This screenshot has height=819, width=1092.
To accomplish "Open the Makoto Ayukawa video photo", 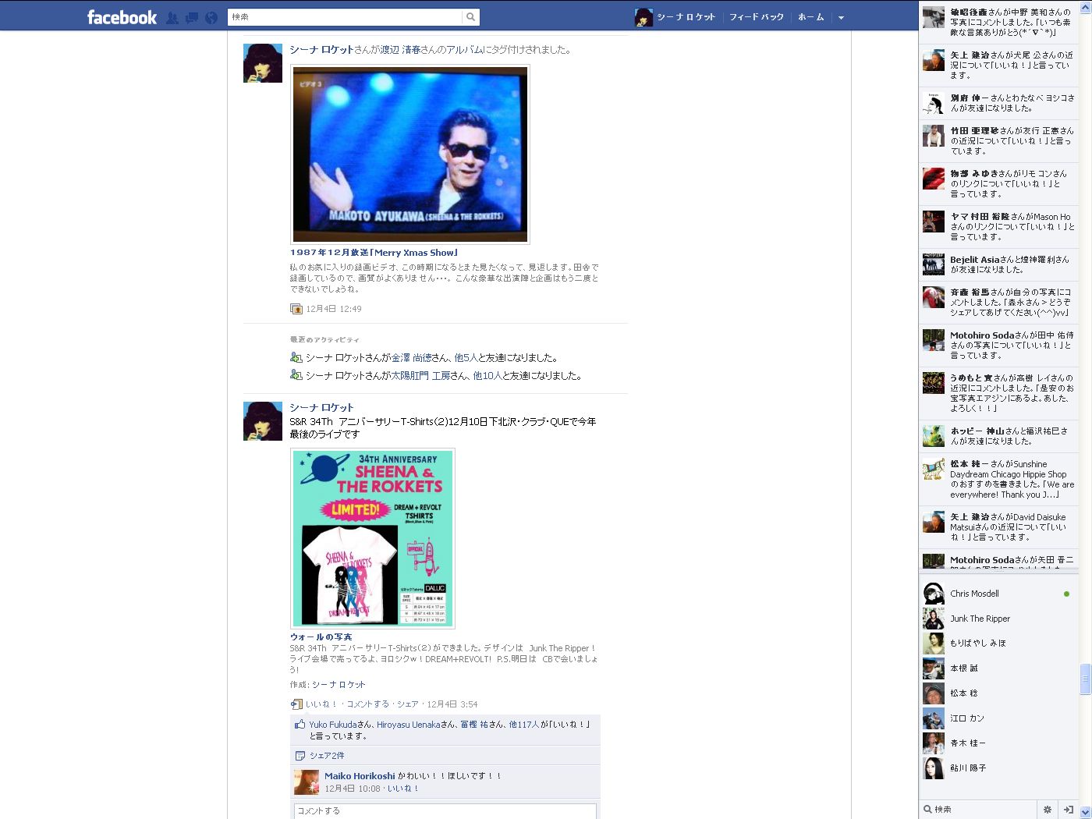I will pos(410,154).
